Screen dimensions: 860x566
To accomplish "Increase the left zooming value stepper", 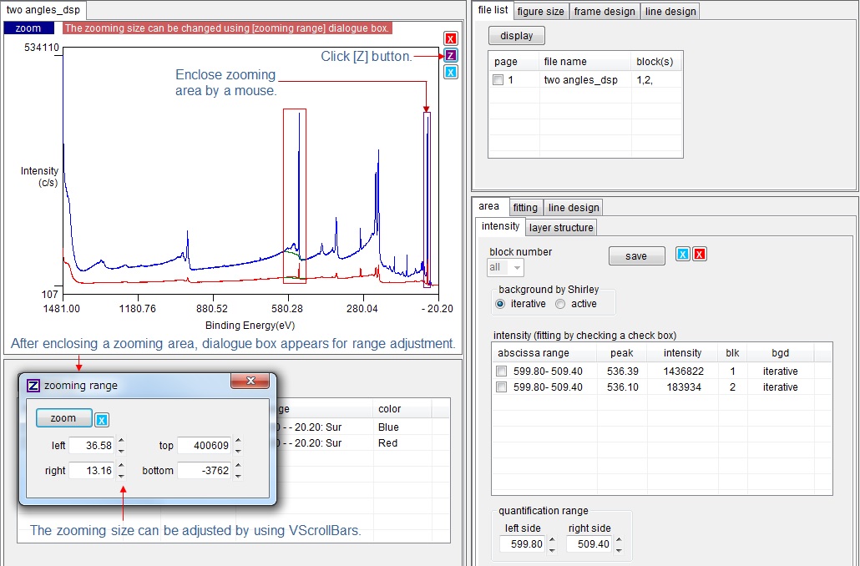I will (x=122, y=442).
